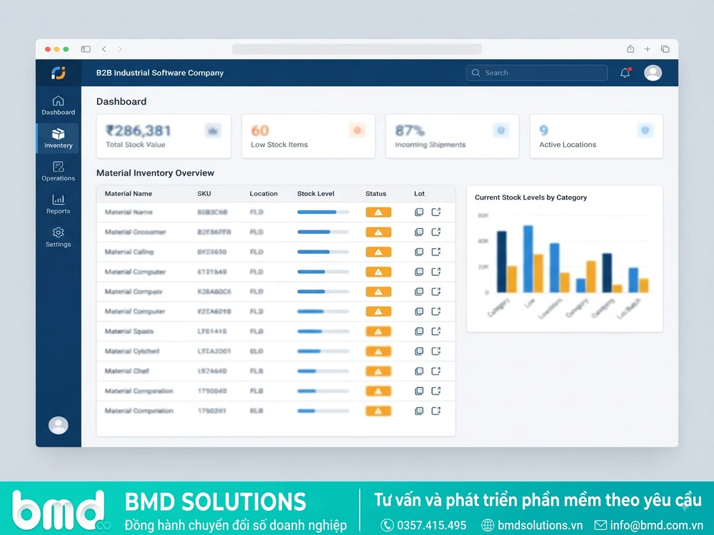The height and width of the screenshot is (535, 714).
Task: Click the company logo icon
Action: tap(59, 73)
